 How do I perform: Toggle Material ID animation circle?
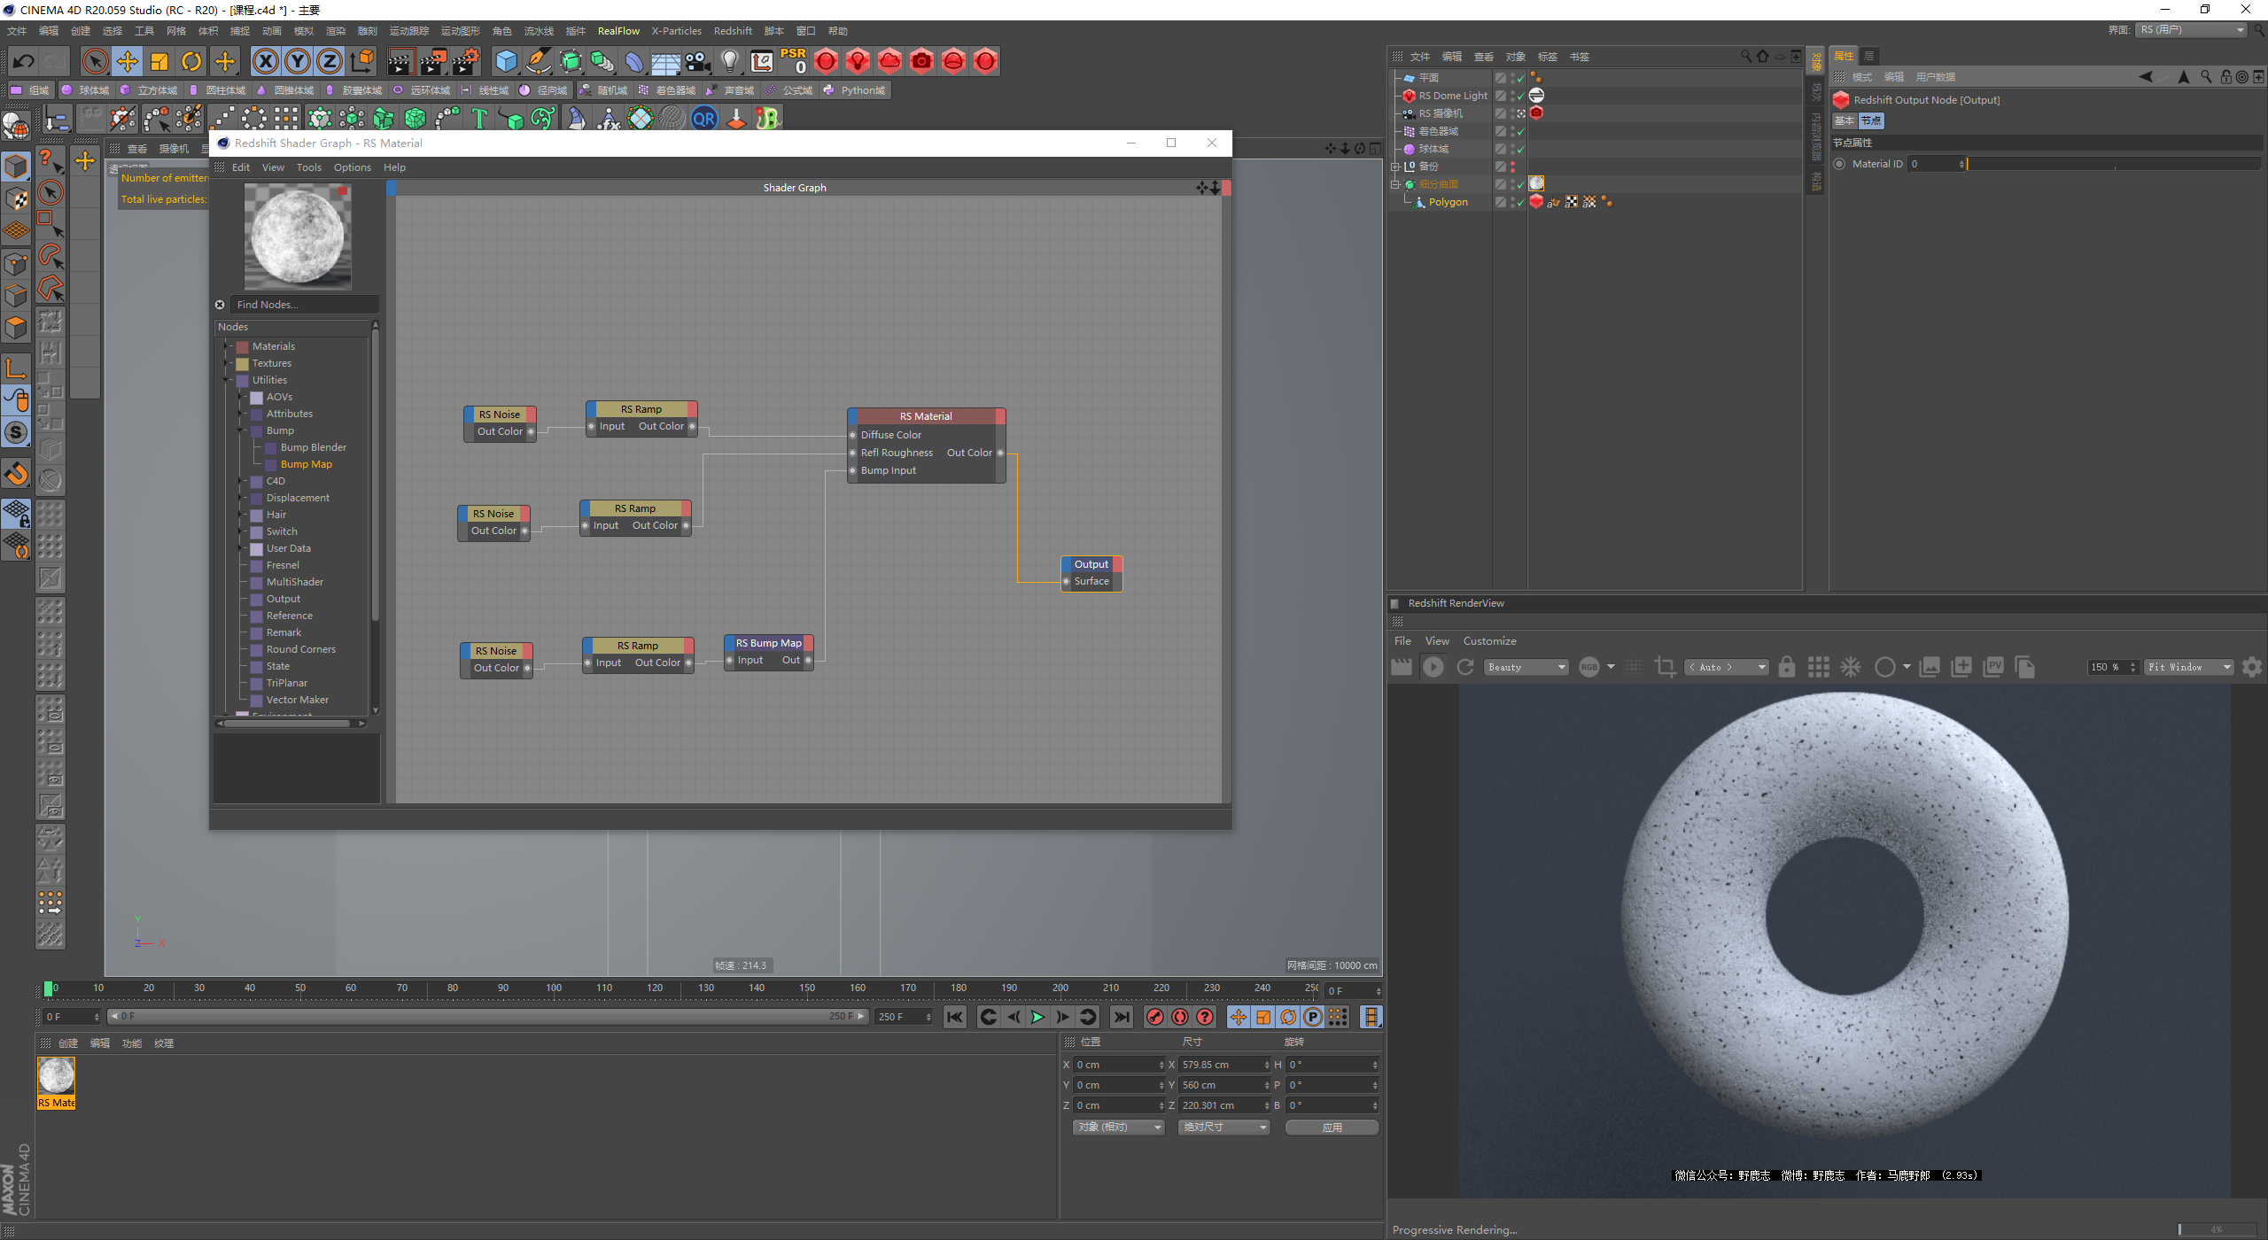click(1840, 164)
